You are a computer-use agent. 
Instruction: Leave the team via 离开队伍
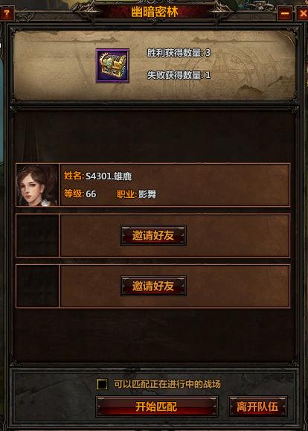click(257, 406)
